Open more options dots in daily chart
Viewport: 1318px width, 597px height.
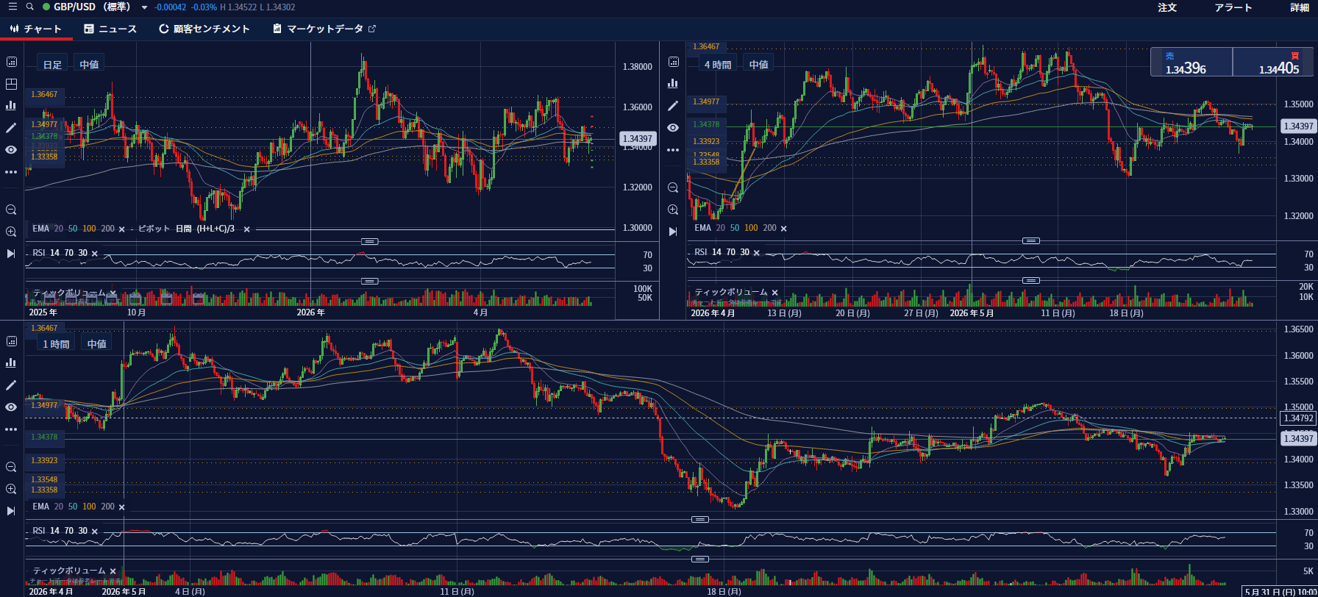11,172
